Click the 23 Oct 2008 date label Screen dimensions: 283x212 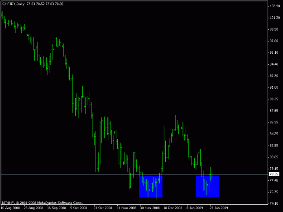[x=103, y=208]
